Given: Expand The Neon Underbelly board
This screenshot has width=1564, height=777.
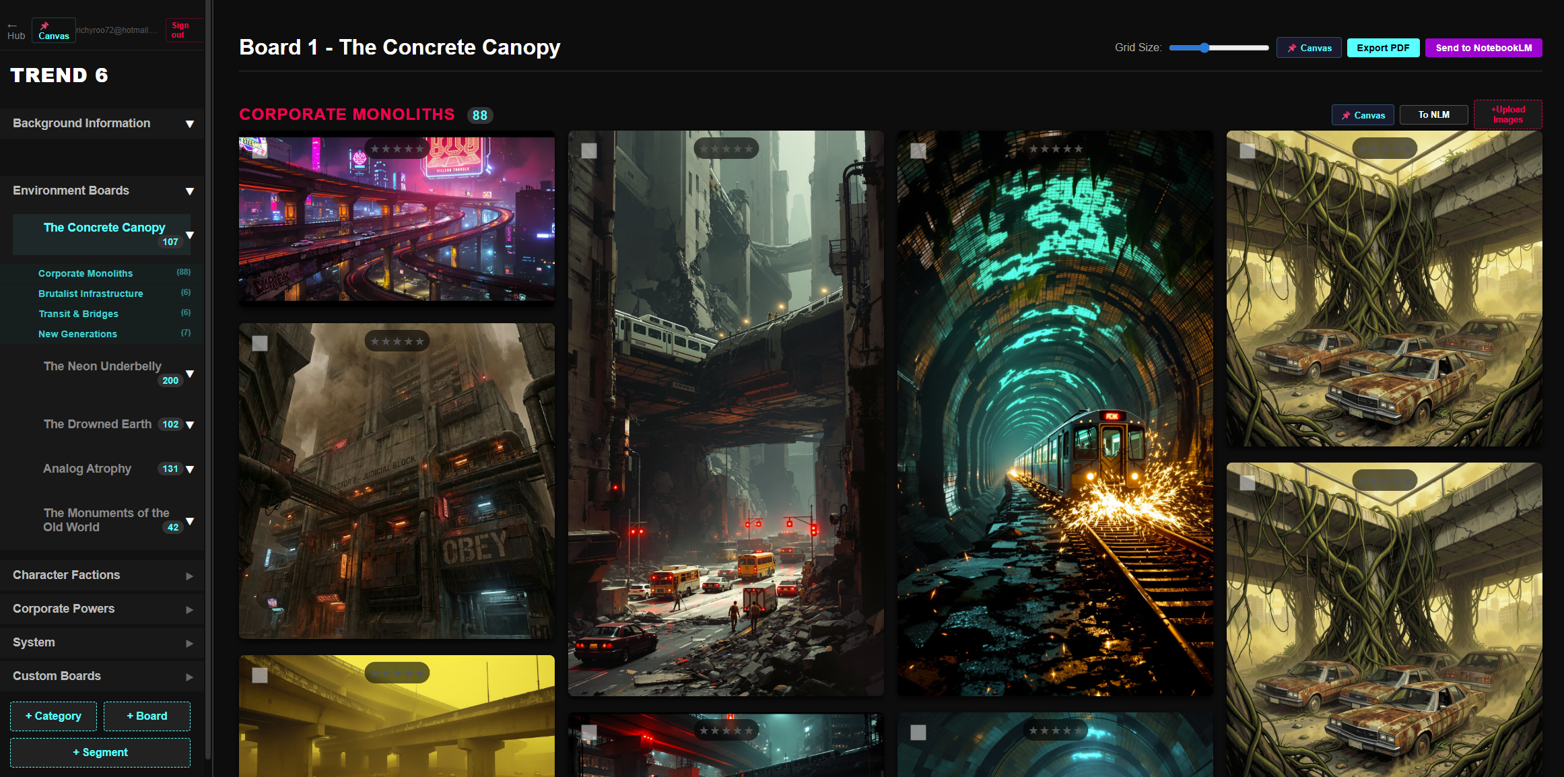Looking at the screenshot, I should coord(189,374).
